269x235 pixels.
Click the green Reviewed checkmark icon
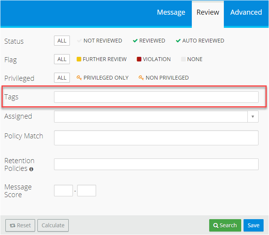pyautogui.click(x=135, y=41)
